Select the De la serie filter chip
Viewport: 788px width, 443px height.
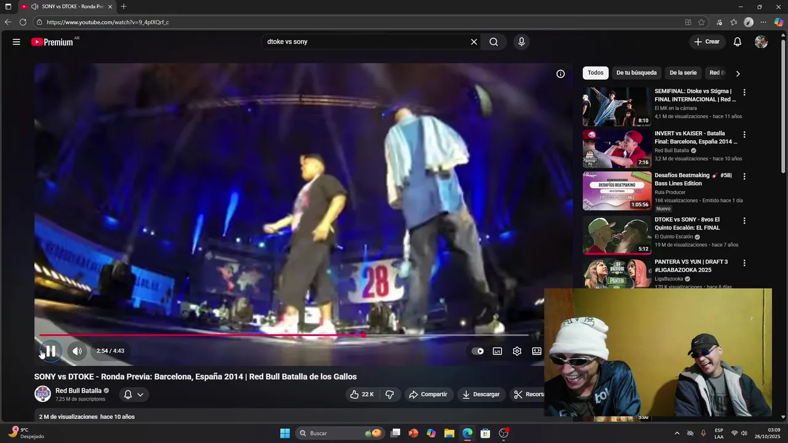pyautogui.click(x=683, y=73)
